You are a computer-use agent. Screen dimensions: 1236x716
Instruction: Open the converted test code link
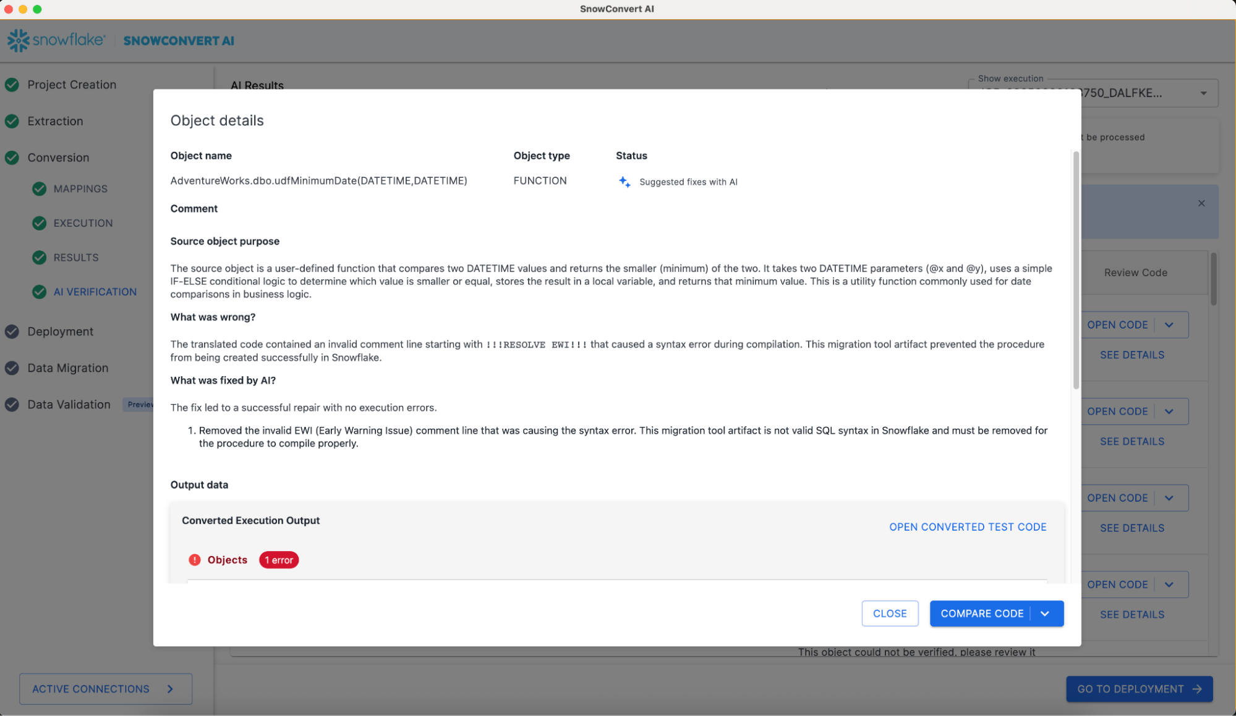pyautogui.click(x=968, y=527)
